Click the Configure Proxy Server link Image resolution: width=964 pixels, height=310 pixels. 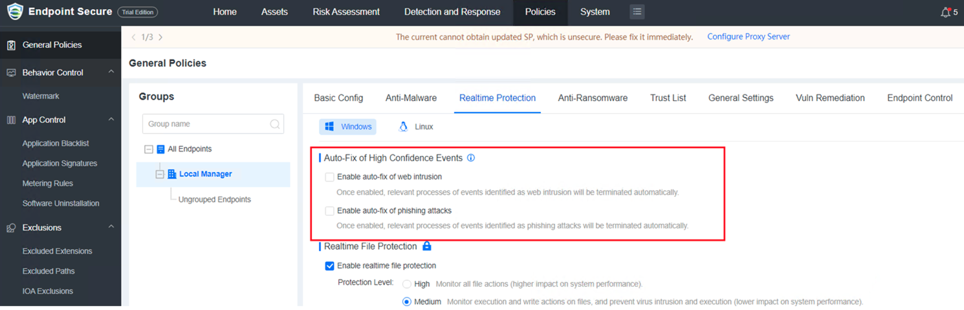click(x=749, y=37)
